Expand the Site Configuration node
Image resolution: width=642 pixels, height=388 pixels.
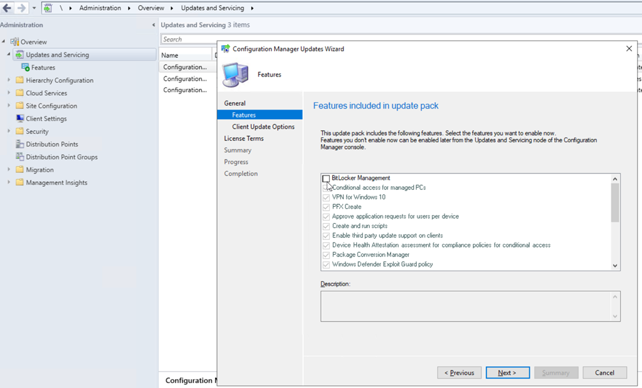[9, 105]
